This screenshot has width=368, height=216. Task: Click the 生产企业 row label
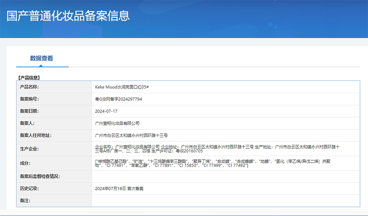[x=30, y=149]
